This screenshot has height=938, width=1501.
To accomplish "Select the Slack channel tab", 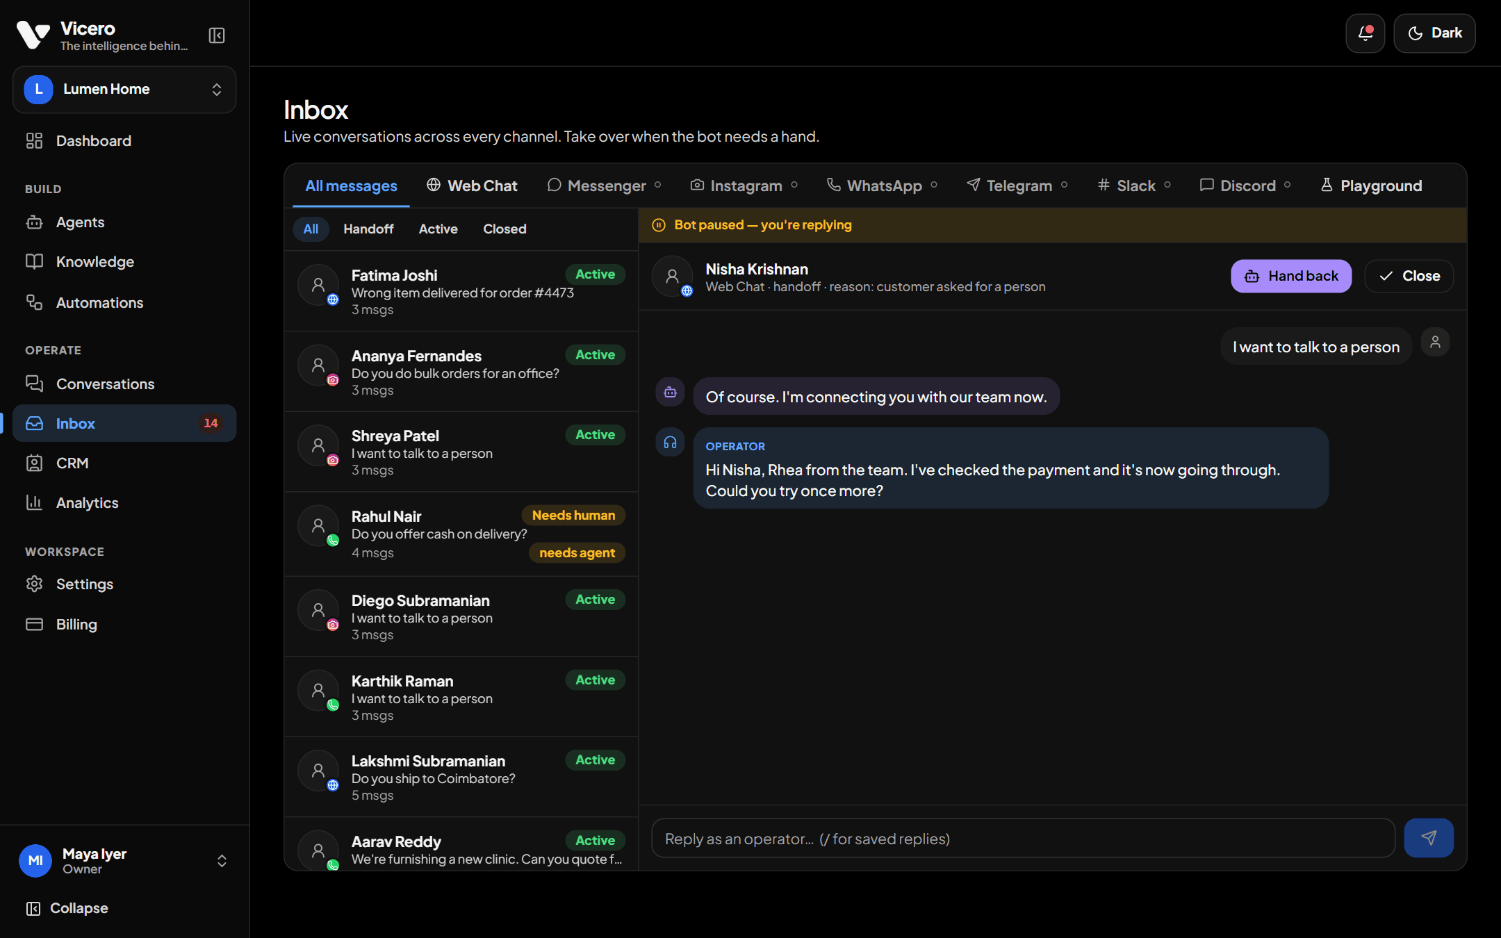I will [1134, 186].
